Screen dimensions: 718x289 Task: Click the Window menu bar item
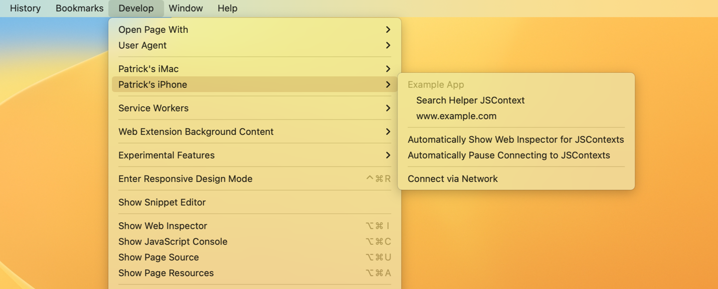click(185, 8)
